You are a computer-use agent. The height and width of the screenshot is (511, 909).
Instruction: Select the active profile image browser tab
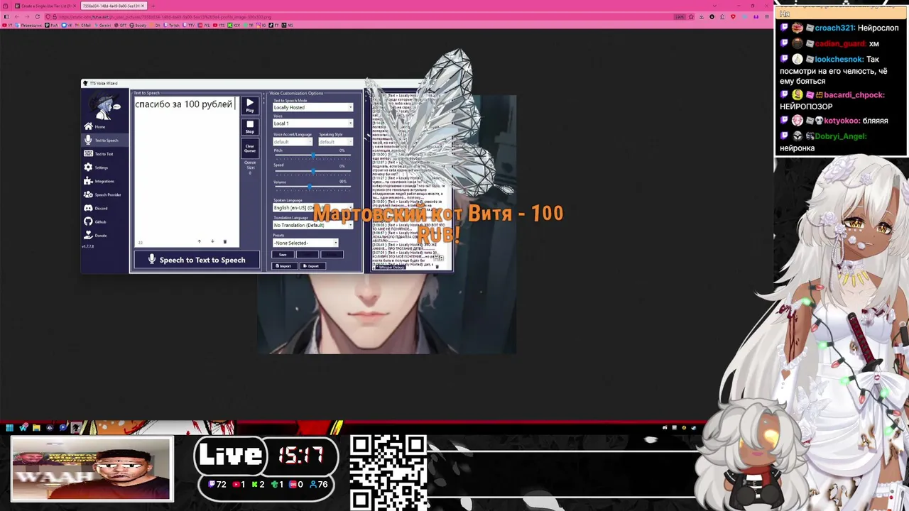click(114, 6)
